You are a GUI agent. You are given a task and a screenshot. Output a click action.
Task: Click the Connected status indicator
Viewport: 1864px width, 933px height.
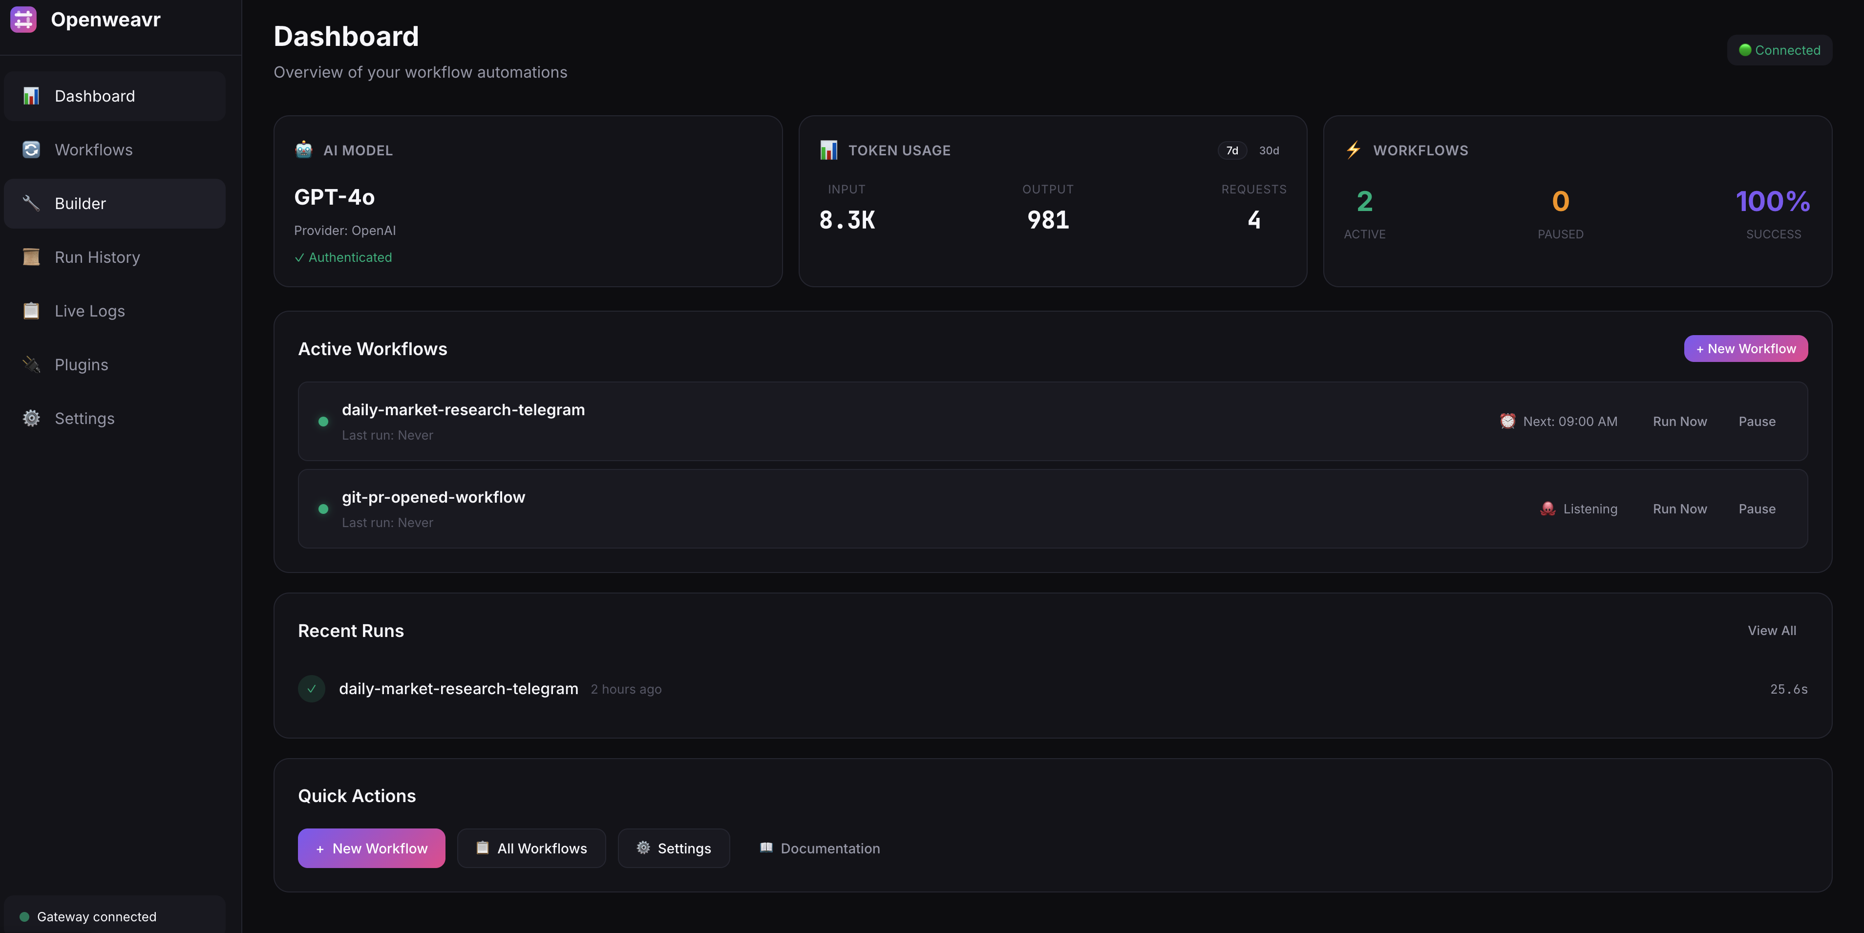1779,50
